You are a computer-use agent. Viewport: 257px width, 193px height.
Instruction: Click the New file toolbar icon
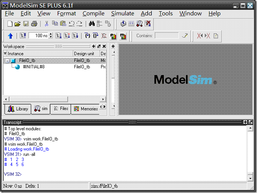tap(10, 24)
